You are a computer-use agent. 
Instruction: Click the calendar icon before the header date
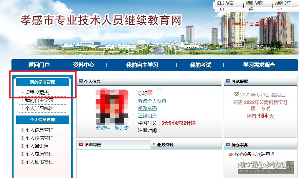point(219,24)
